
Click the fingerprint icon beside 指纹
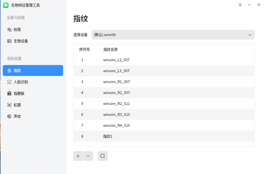click(9, 70)
